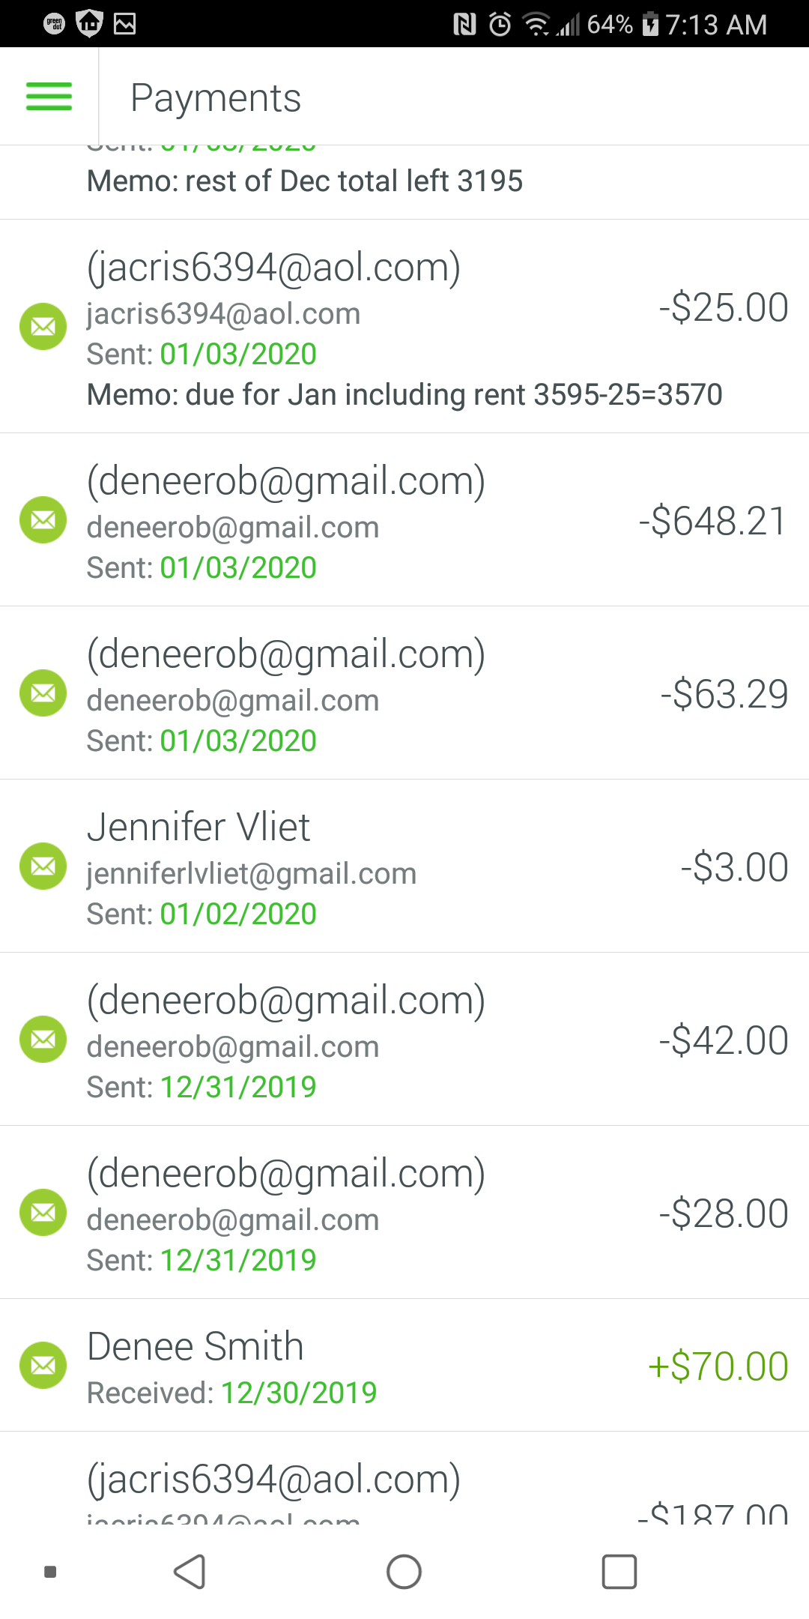Open recent apps with square button

pyautogui.click(x=619, y=1572)
